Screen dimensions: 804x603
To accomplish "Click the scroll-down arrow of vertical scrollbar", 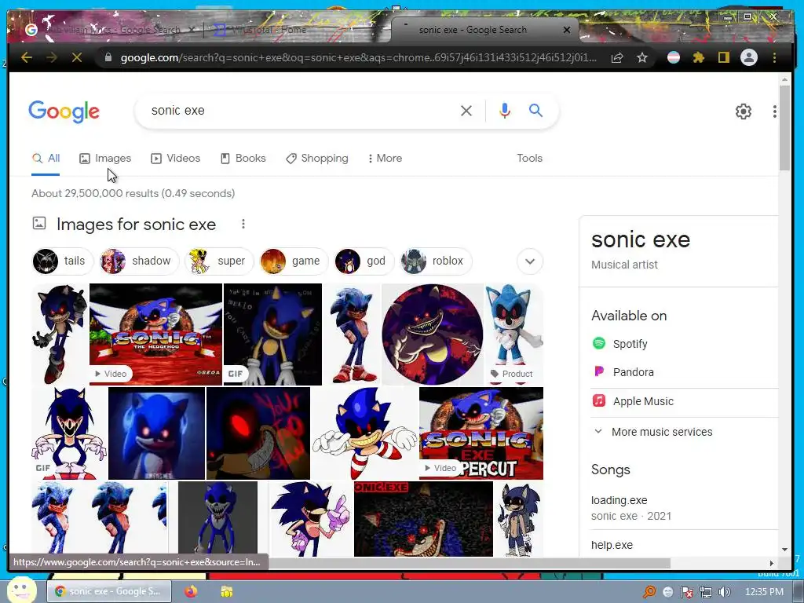I will pyautogui.click(x=784, y=550).
